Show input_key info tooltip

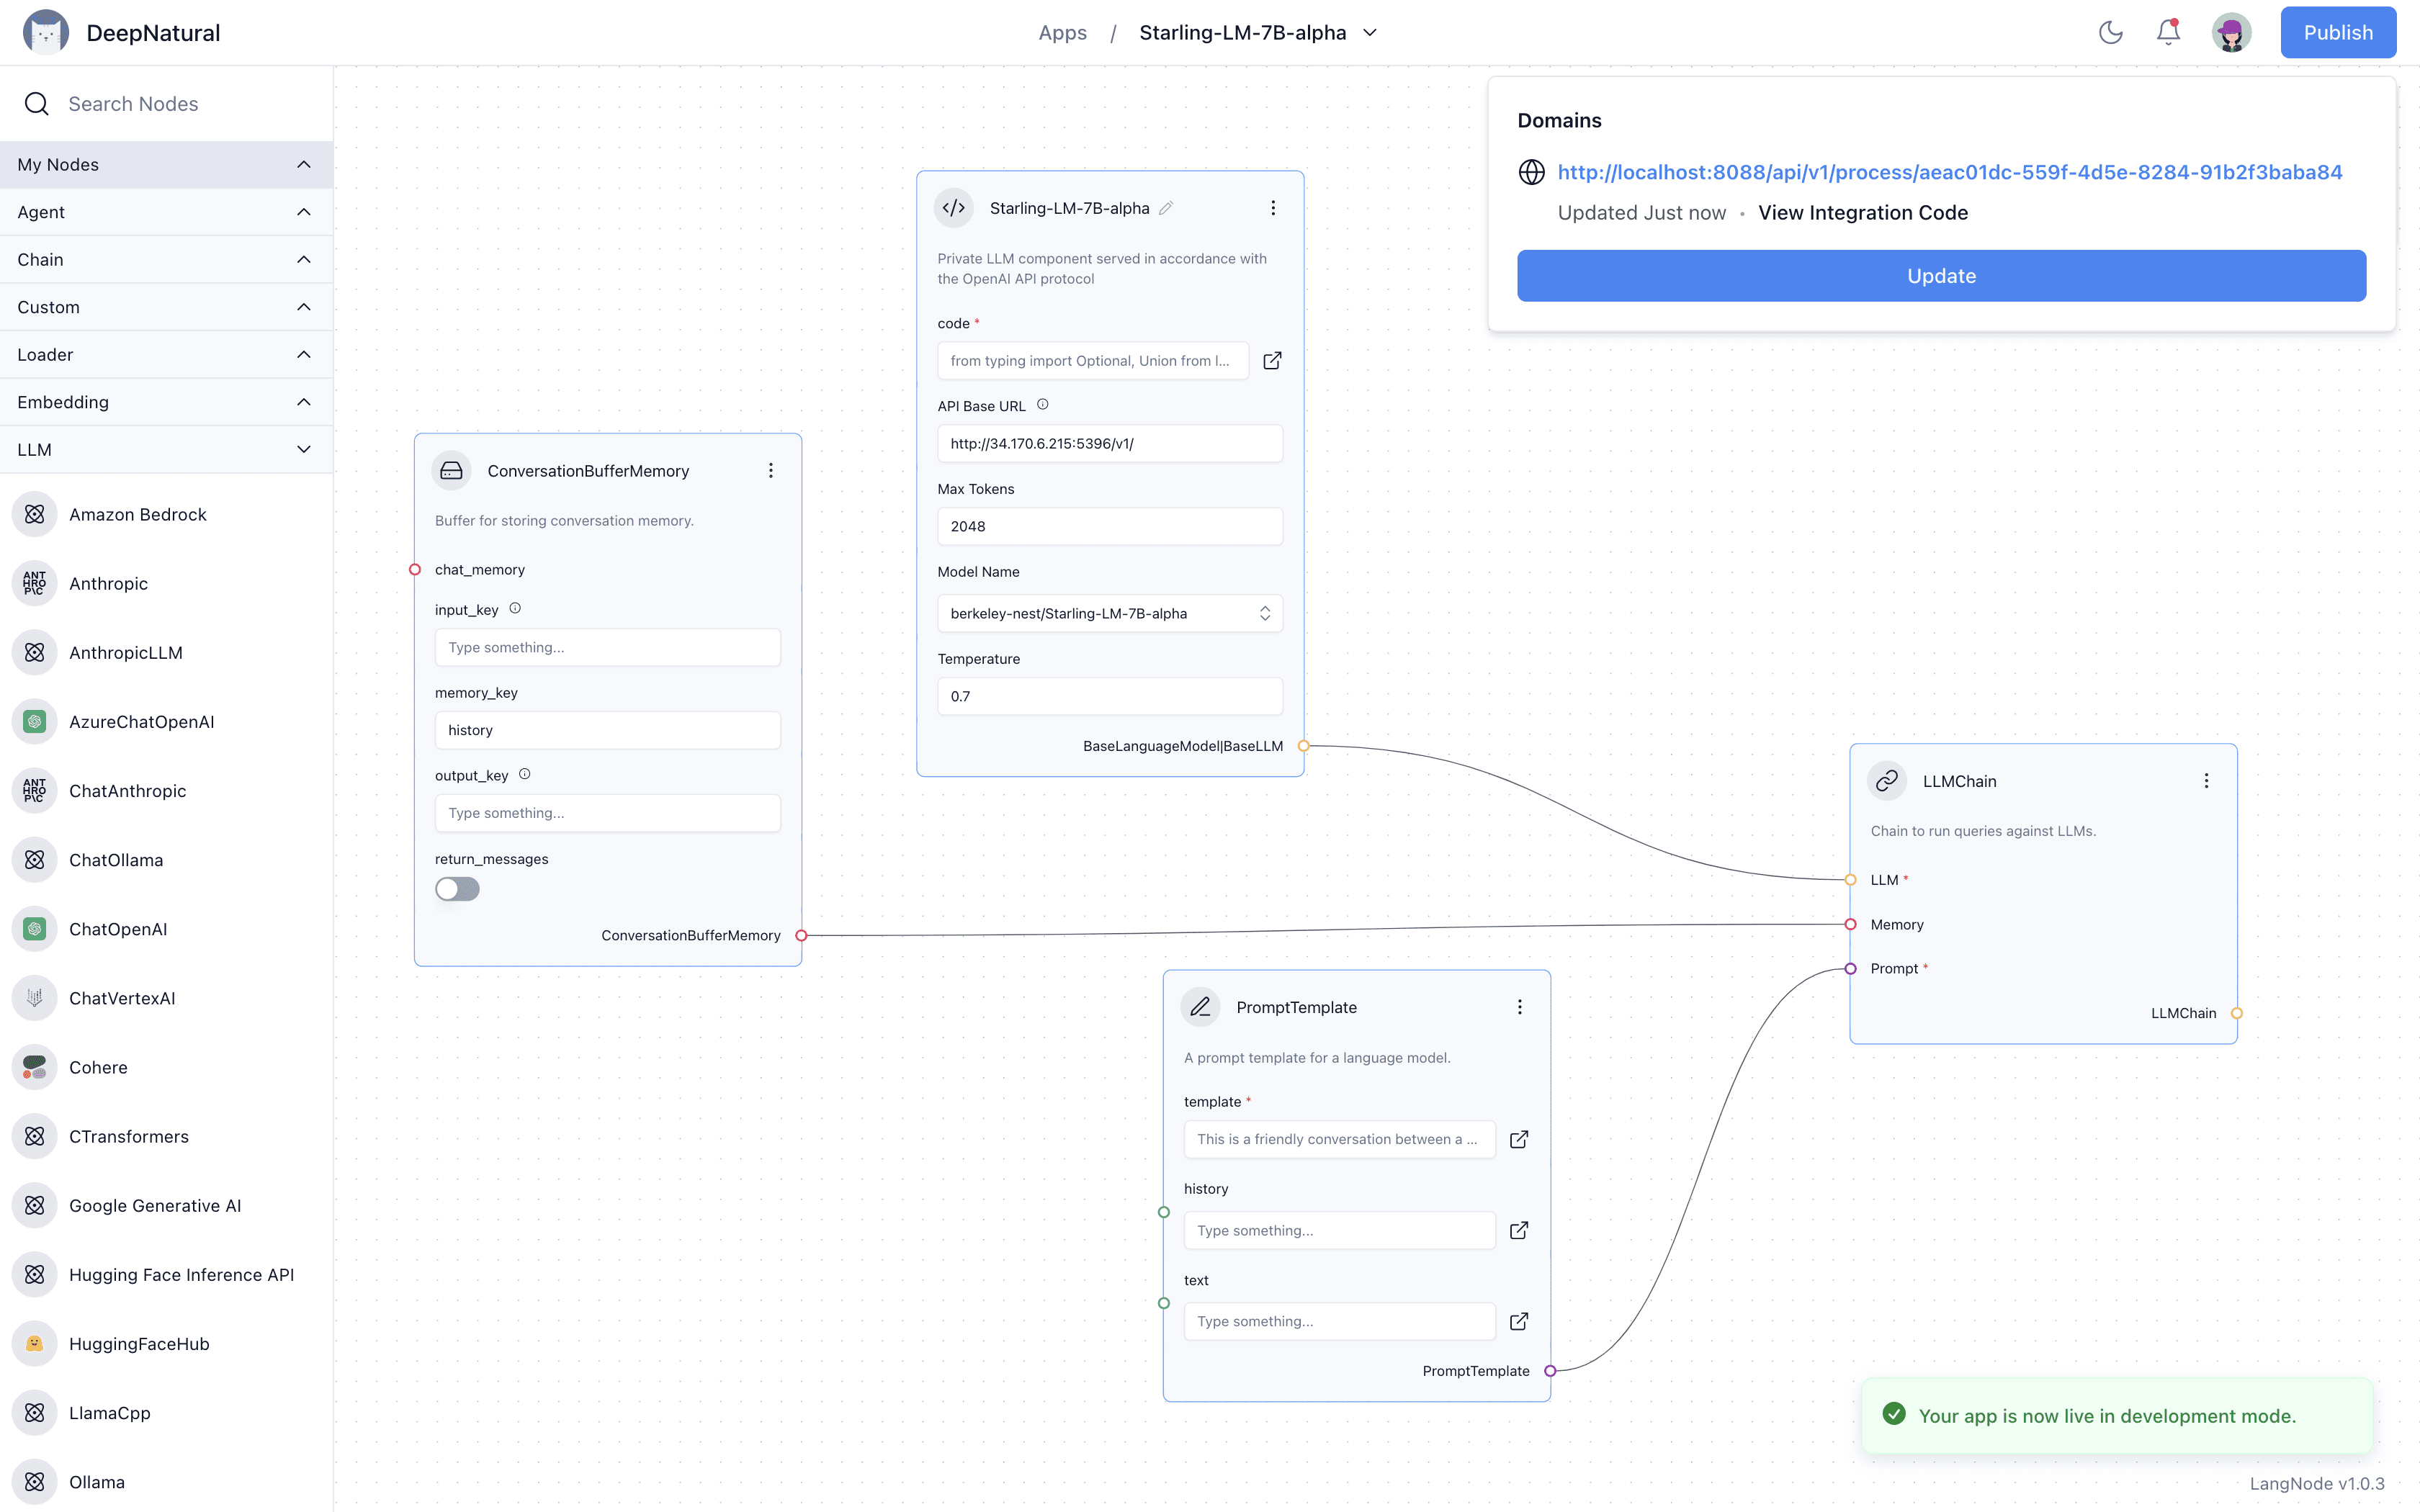[x=515, y=609]
